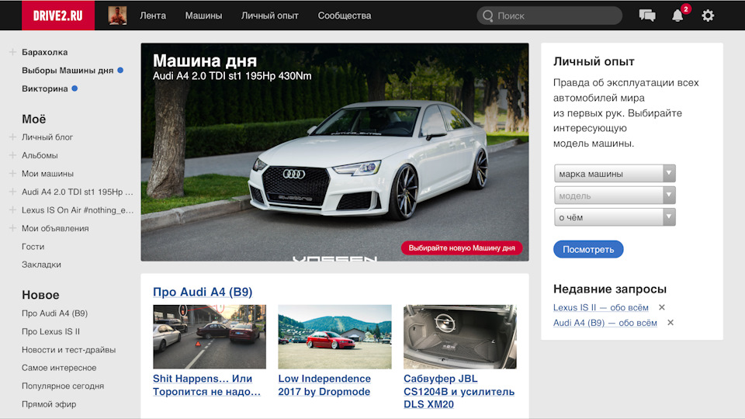Click the search magnifier icon
Screen dimensions: 745x419
point(487,16)
